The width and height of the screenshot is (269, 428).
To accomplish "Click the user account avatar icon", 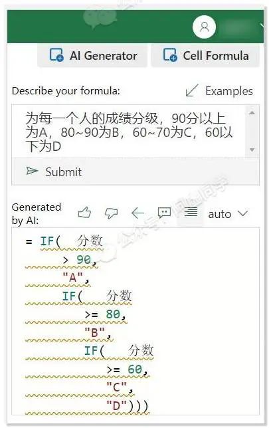I will 204,27.
